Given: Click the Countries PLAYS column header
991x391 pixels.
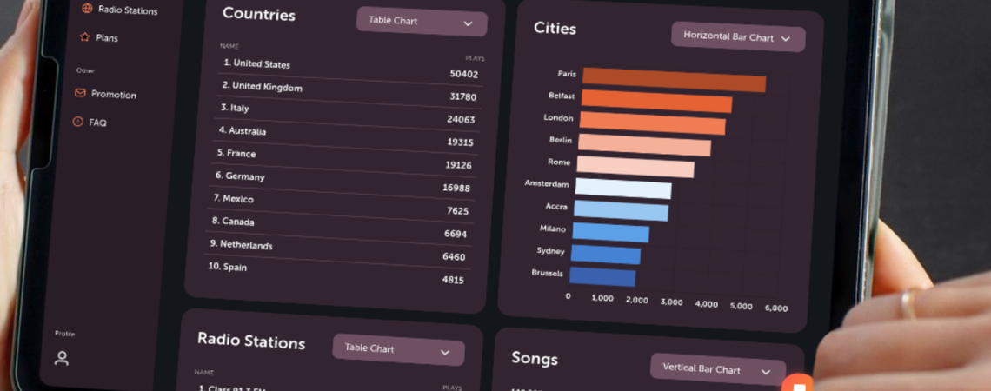Looking at the screenshot, I should click(x=476, y=58).
